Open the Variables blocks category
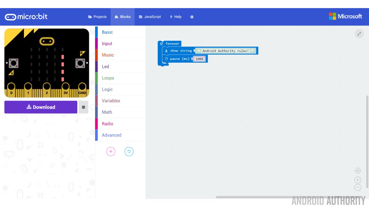 point(120,101)
